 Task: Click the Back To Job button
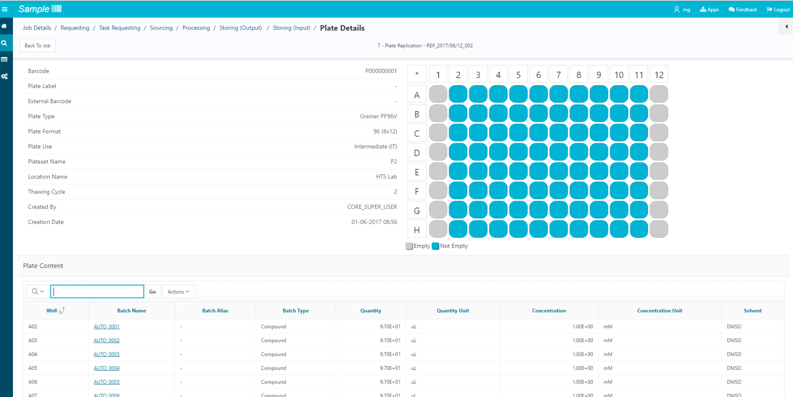(37, 45)
